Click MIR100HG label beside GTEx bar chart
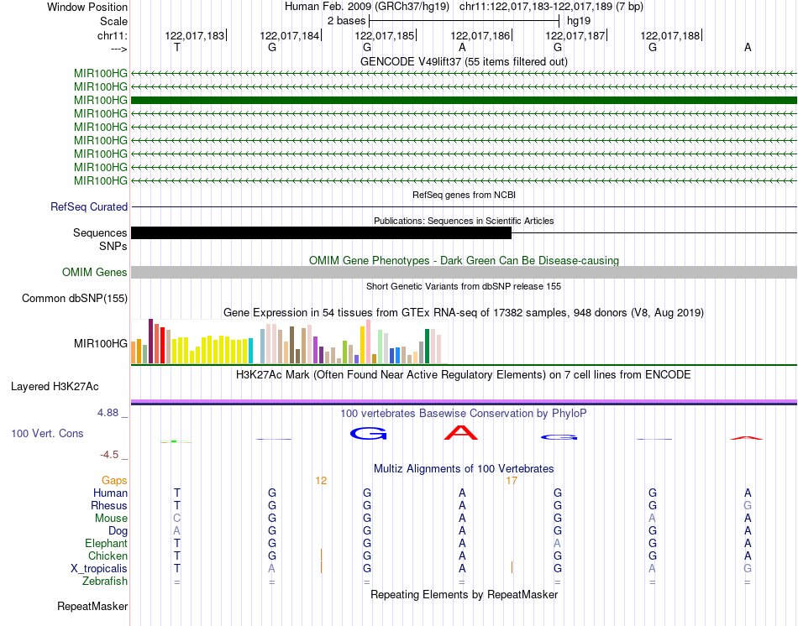The image size is (798, 626). 100,344
